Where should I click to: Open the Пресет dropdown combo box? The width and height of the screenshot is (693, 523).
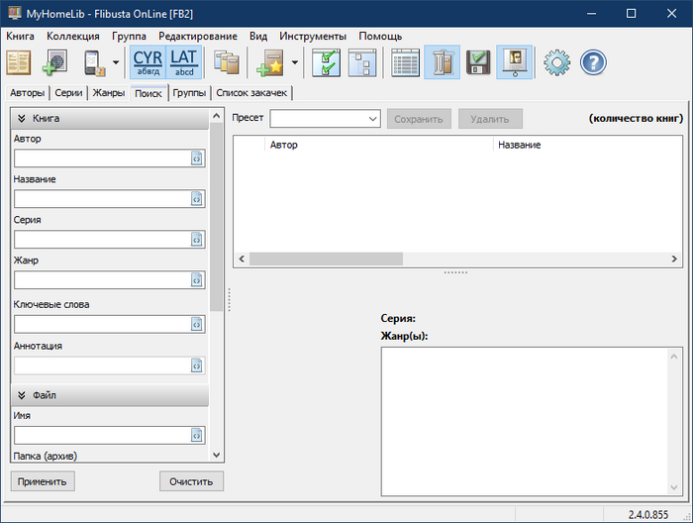[326, 119]
